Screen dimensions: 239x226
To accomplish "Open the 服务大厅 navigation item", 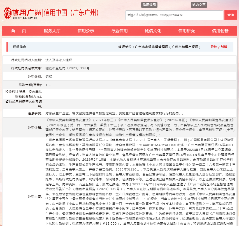I will pos(52,31).
